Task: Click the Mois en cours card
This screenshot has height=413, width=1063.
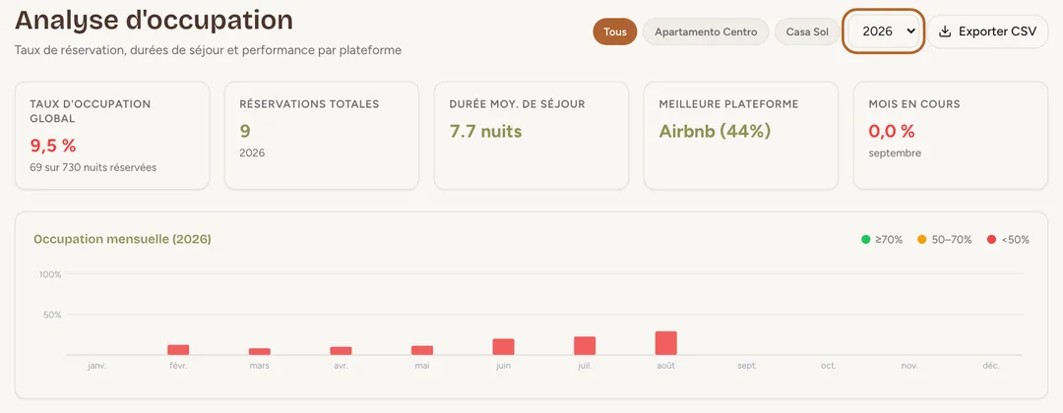Action: (951, 136)
